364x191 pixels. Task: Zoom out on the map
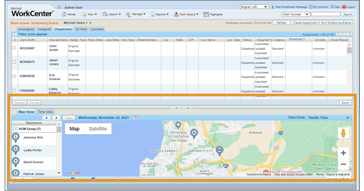point(343,164)
